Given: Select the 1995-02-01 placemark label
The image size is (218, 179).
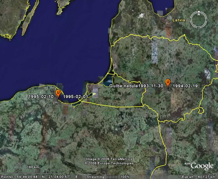Looking at the screenshot, I should tap(75, 97).
